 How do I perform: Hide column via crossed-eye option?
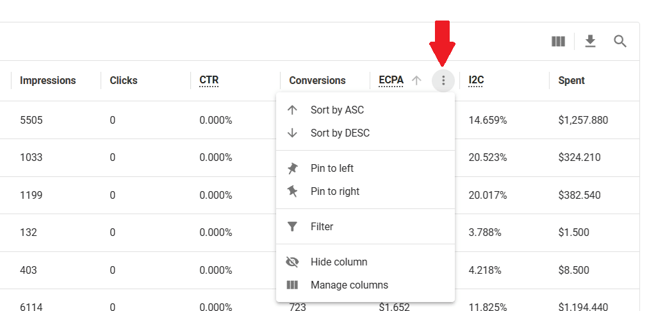pos(338,262)
